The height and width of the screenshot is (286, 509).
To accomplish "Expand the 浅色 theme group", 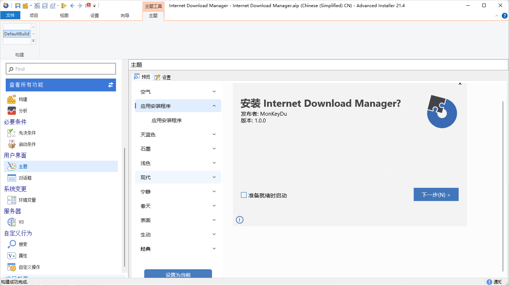I will (x=214, y=163).
